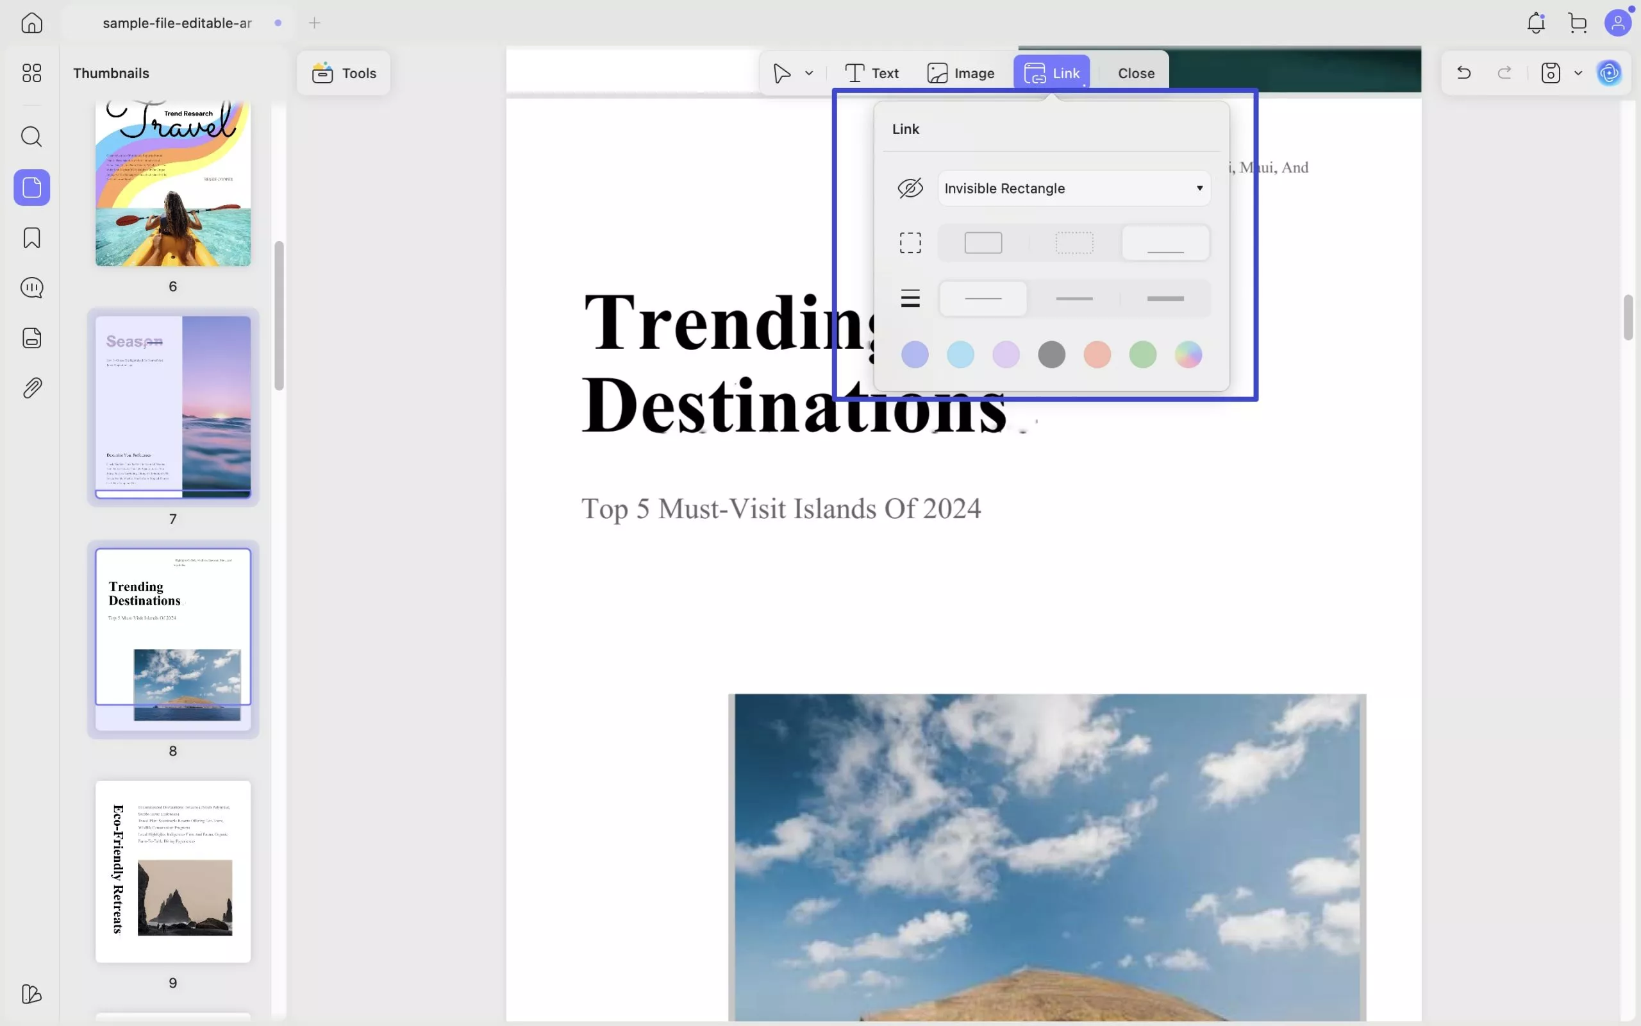
Task: Expand the save options dropdown arrow
Action: [1579, 72]
